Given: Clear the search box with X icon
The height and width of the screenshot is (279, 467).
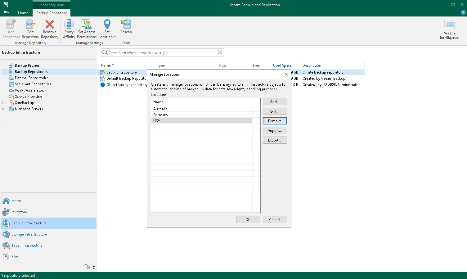Looking at the screenshot, I should [x=220, y=52].
